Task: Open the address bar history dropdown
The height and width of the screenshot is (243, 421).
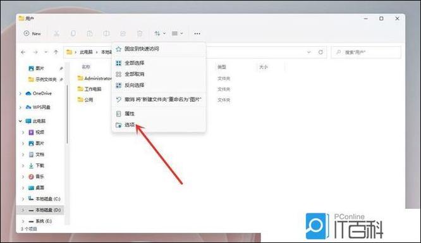Action: [x=309, y=52]
